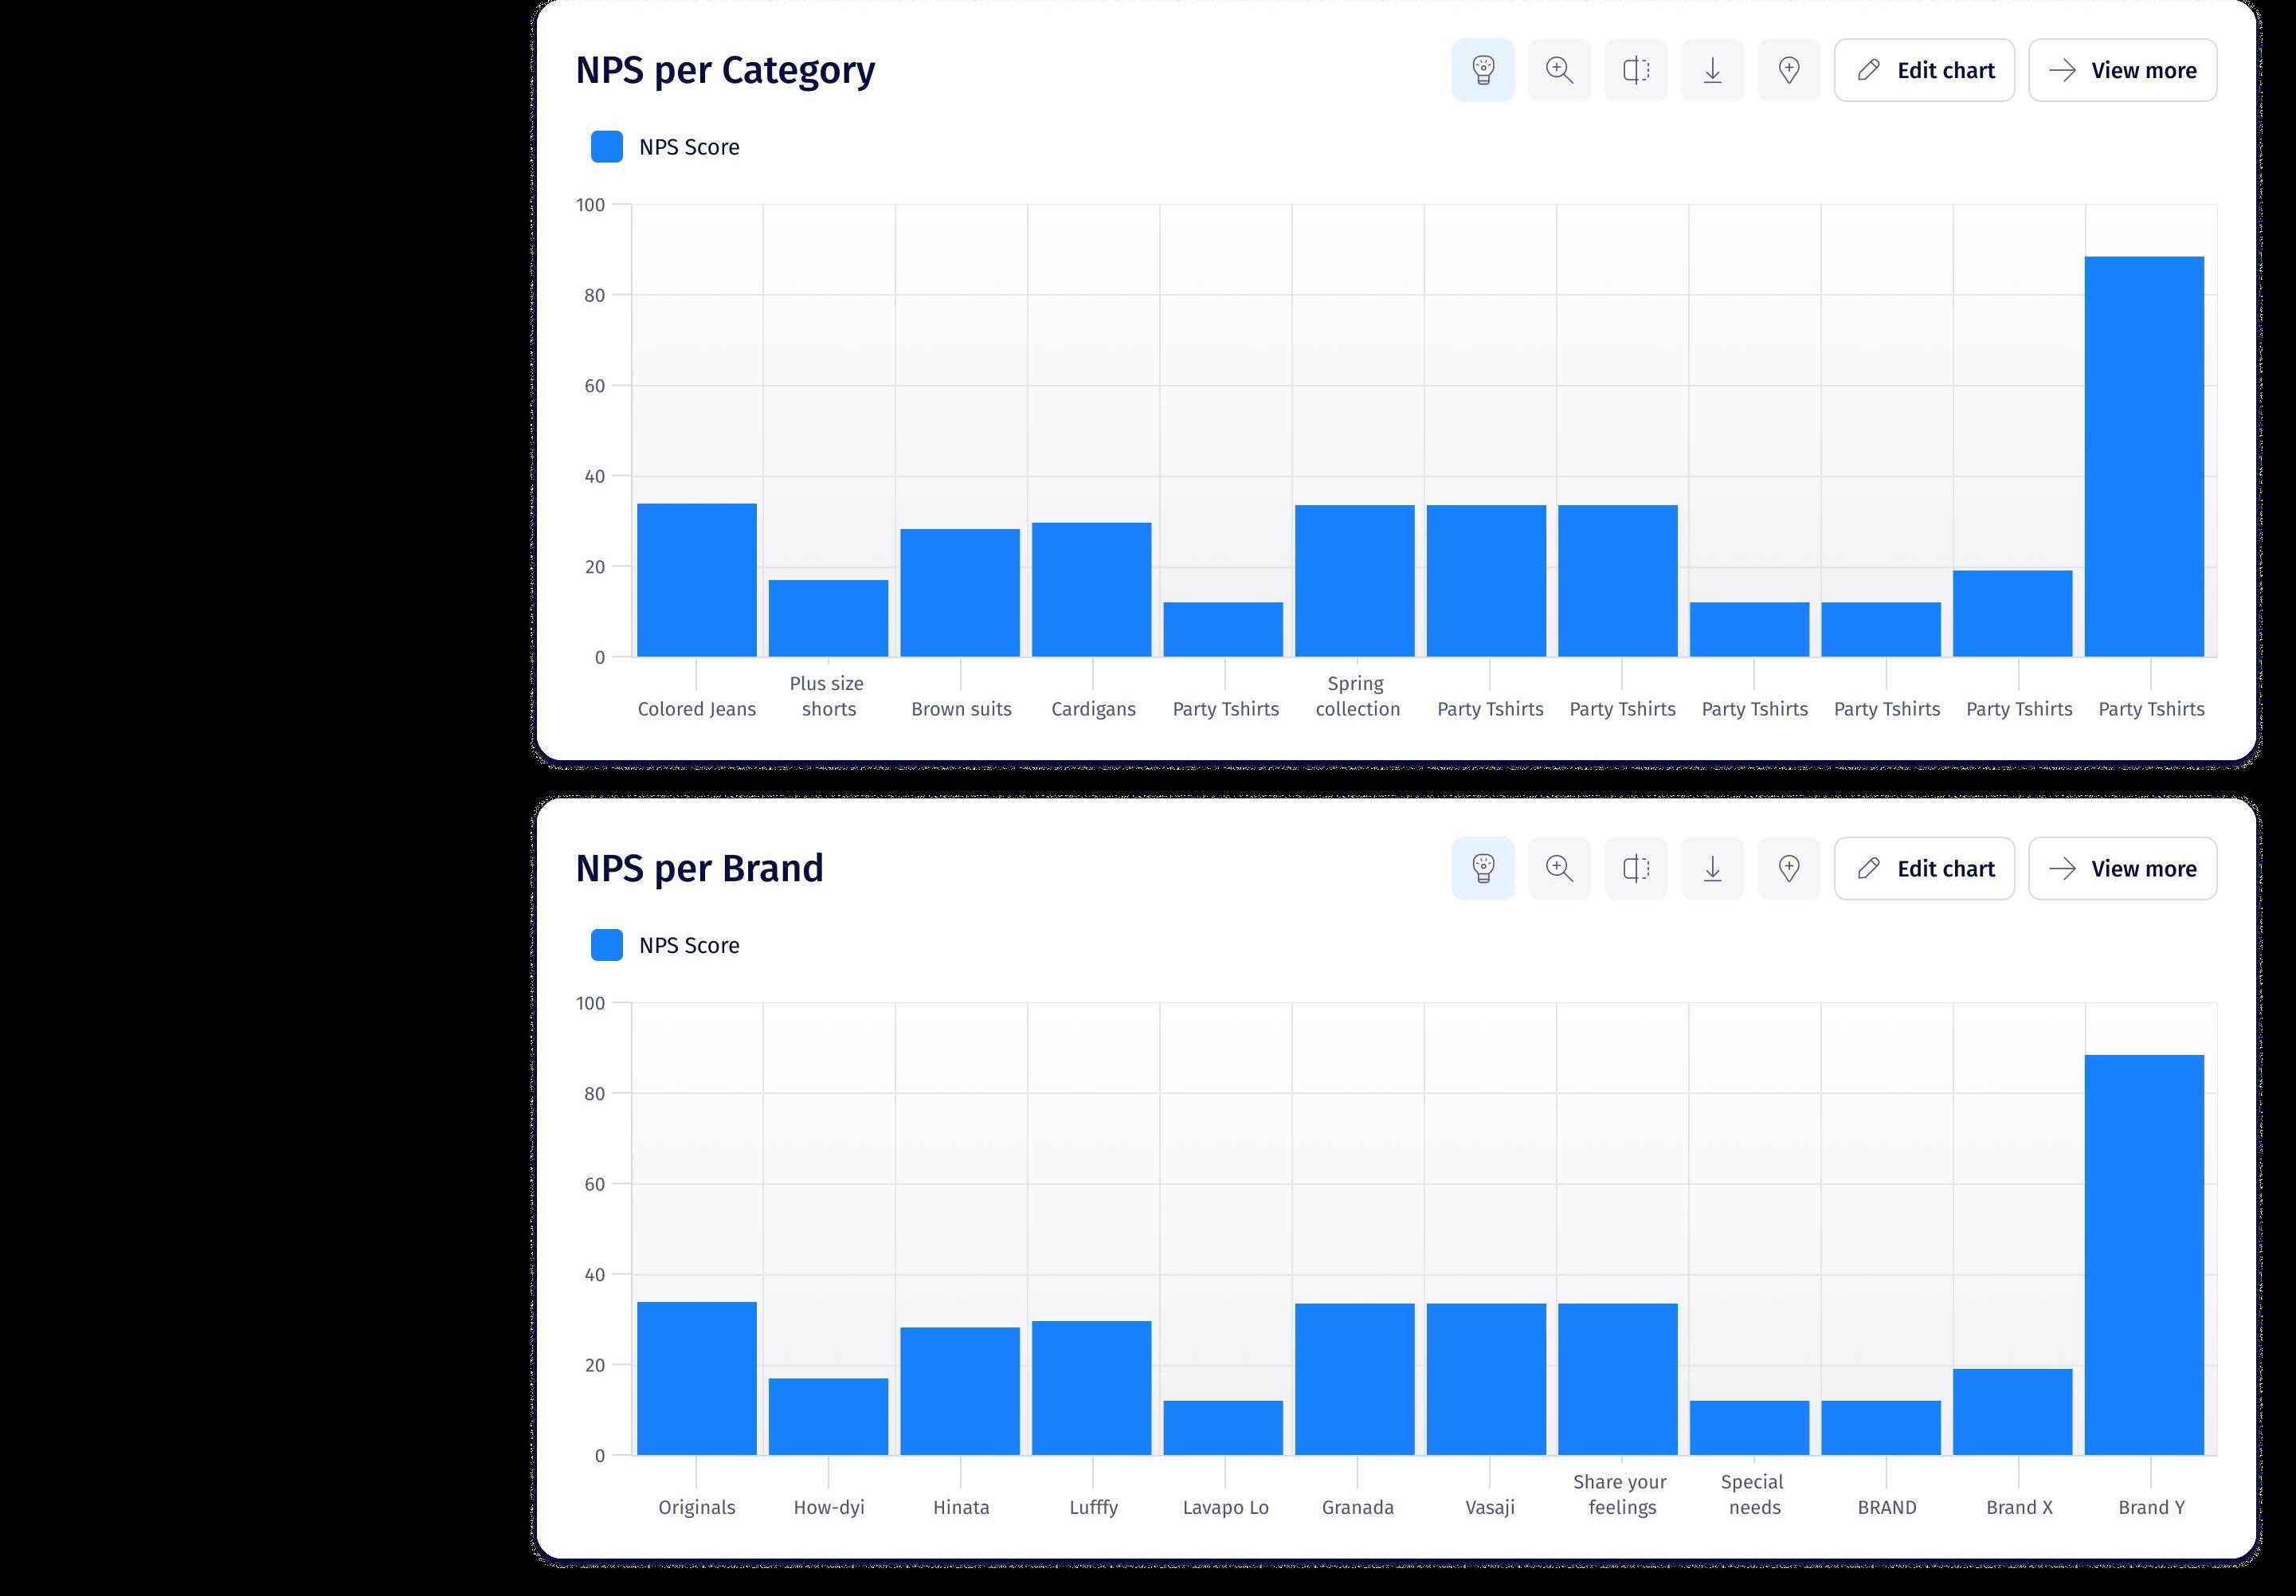Click the Brand Y axis label
Viewport: 2296px width, 1596px height.
tap(2151, 1507)
